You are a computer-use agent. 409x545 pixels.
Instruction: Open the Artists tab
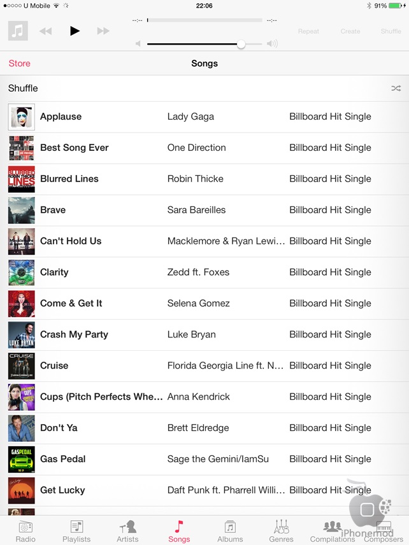[127, 531]
